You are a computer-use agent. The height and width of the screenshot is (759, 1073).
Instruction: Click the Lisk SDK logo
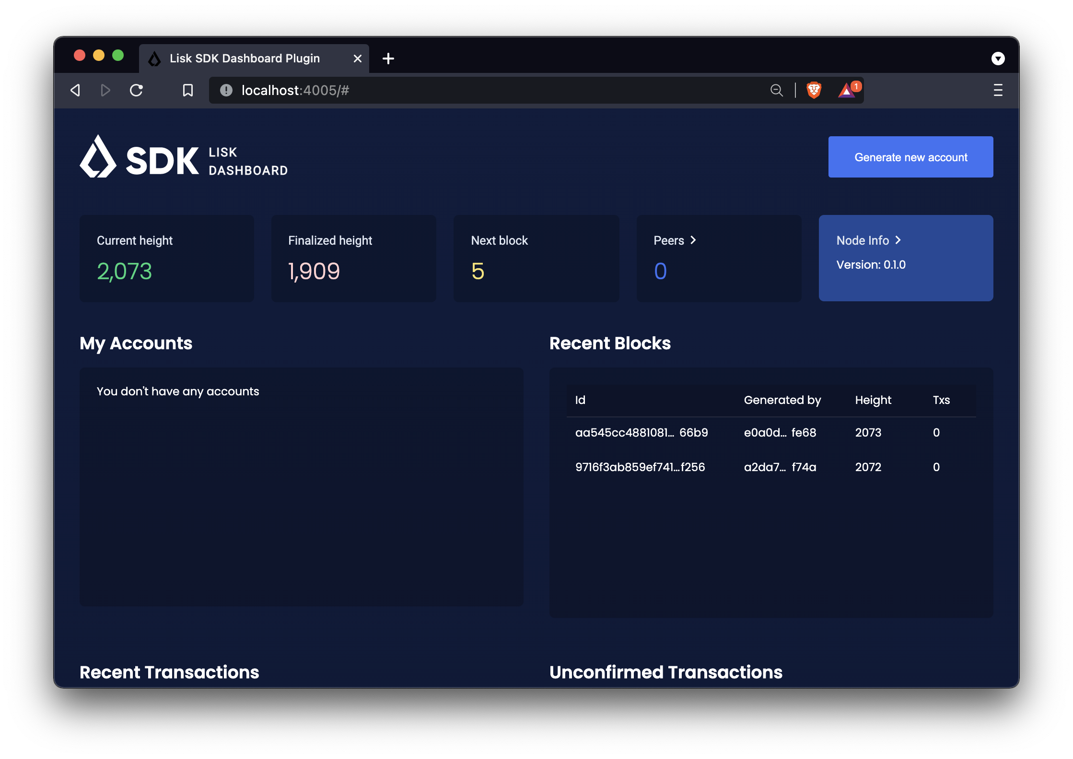pos(184,156)
